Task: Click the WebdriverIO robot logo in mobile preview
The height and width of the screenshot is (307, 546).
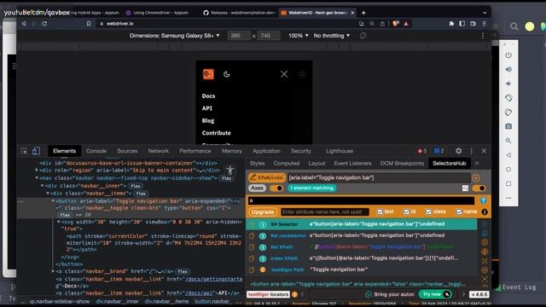Action: (x=208, y=74)
